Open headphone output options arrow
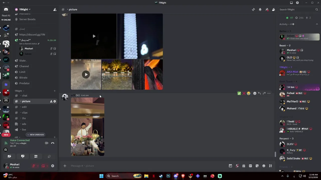 [x=47, y=166]
